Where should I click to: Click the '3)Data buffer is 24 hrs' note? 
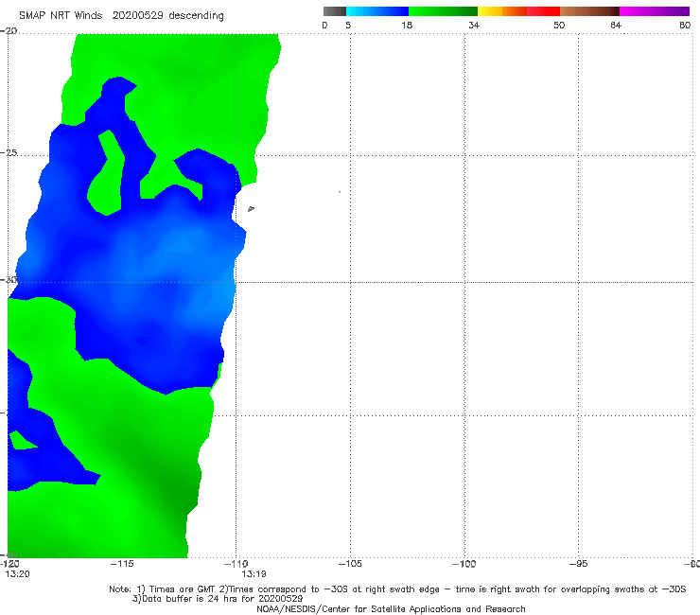(218, 599)
